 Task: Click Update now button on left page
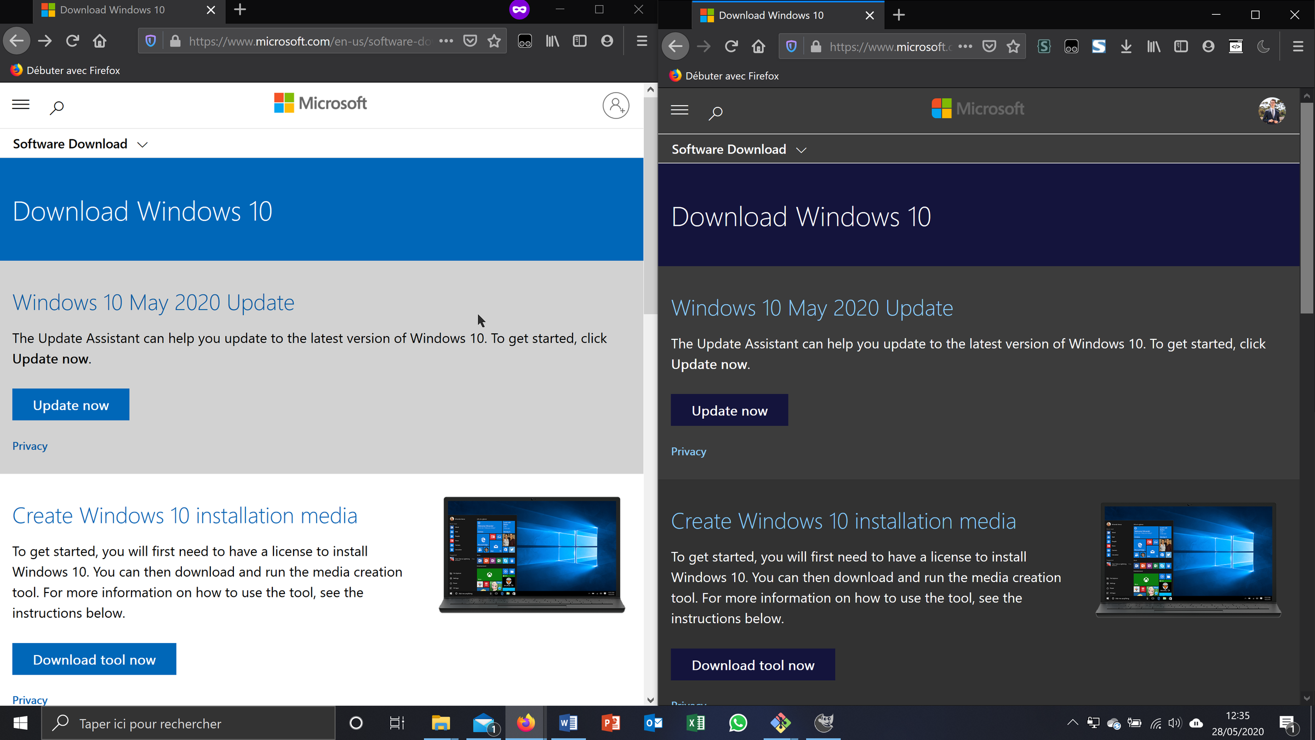[x=71, y=405]
